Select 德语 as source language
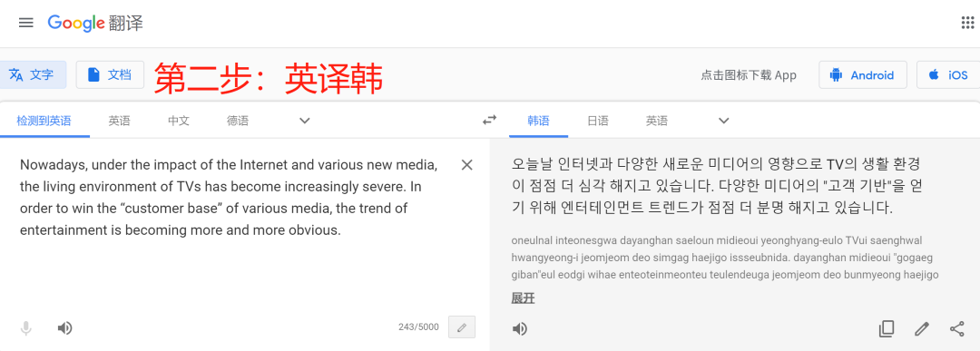Screen dimensions: 980x351 [238, 121]
